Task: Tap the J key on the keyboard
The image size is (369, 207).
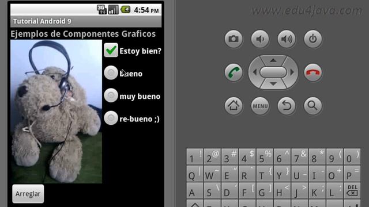Action: 300,191
